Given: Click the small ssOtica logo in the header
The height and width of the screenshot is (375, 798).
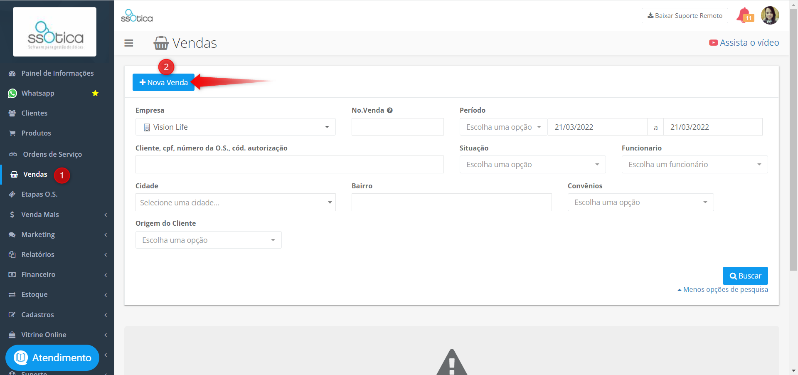Looking at the screenshot, I should pos(137,16).
